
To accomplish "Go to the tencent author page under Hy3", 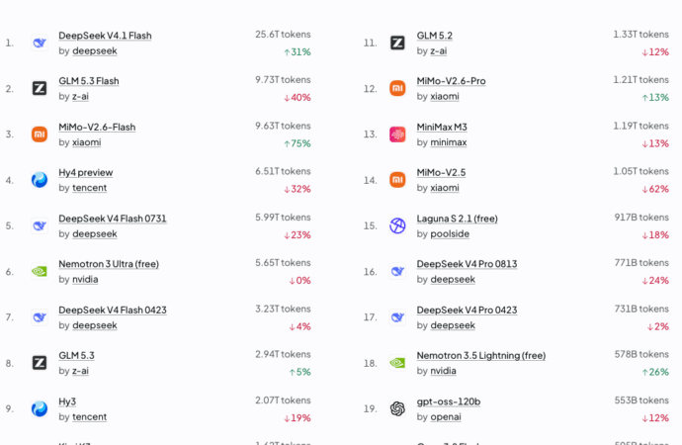I will 89,417.
